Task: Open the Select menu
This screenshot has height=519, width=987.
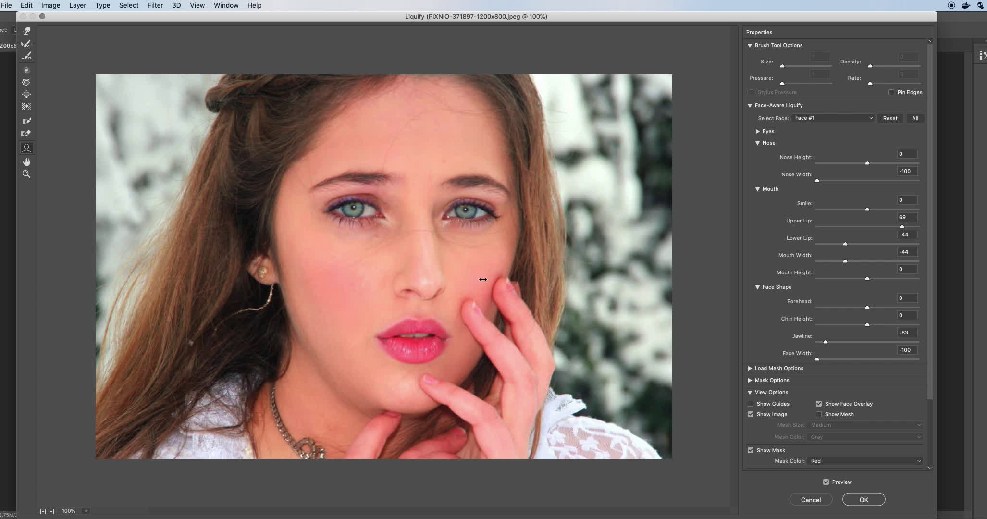Action: (x=128, y=5)
